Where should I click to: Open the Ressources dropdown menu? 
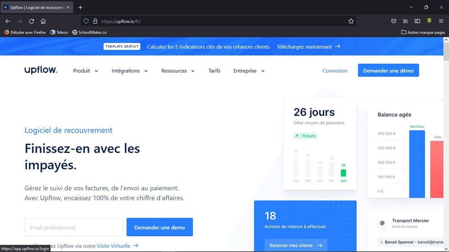[x=178, y=71]
